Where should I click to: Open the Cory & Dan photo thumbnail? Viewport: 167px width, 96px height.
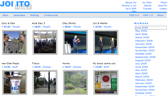pos(15,42)
